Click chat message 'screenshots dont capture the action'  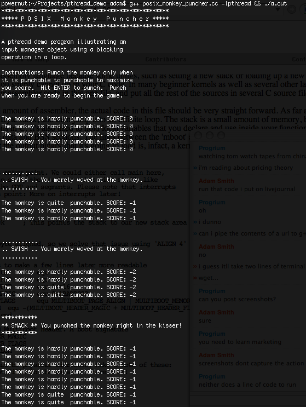click(251, 363)
